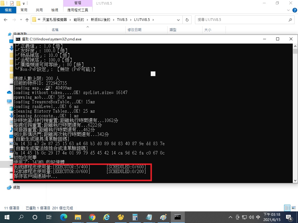The image size is (298, 223).
Task: Open File Explorer taskbar icon
Action: point(78,217)
